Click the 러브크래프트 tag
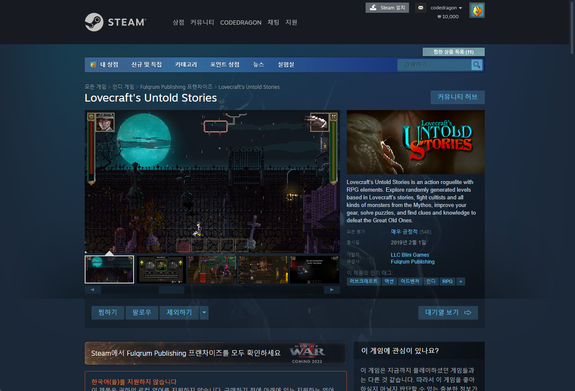 click(363, 281)
